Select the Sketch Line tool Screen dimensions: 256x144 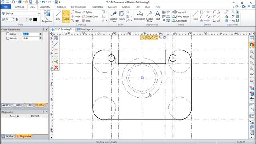click(x=196, y=15)
